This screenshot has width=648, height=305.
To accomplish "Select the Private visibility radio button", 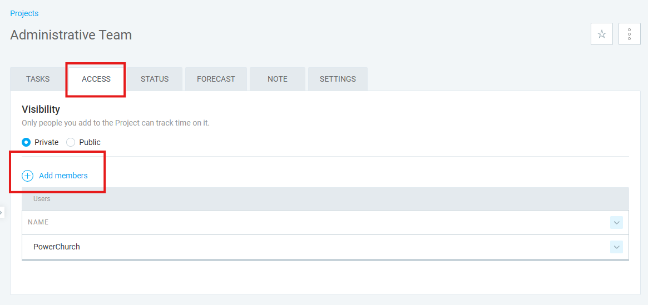I will pos(26,142).
